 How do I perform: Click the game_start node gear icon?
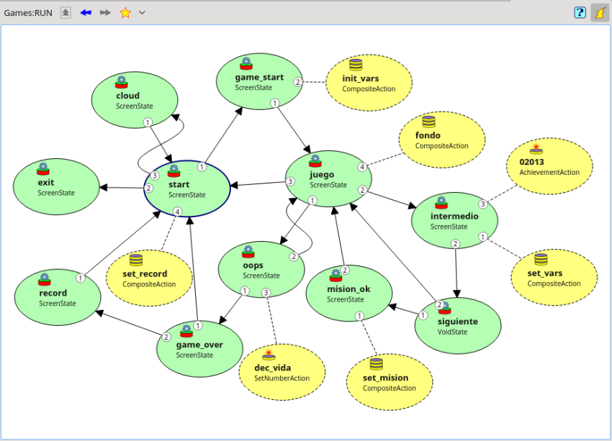click(x=246, y=64)
